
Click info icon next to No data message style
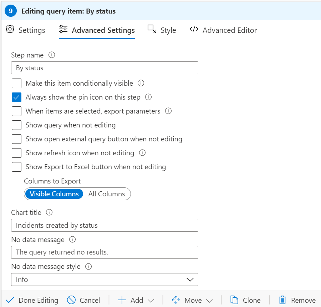point(88,266)
